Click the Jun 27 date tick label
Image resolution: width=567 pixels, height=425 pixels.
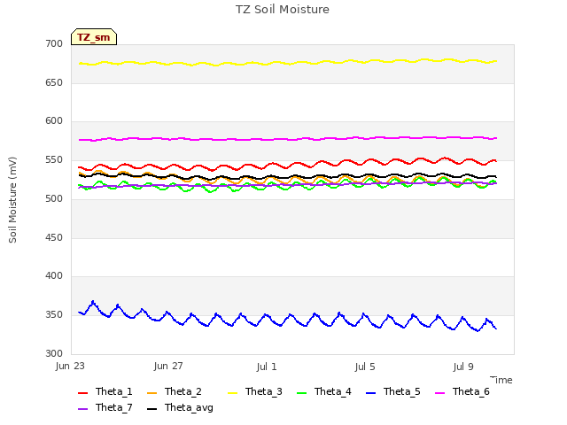pyautogui.click(x=168, y=367)
